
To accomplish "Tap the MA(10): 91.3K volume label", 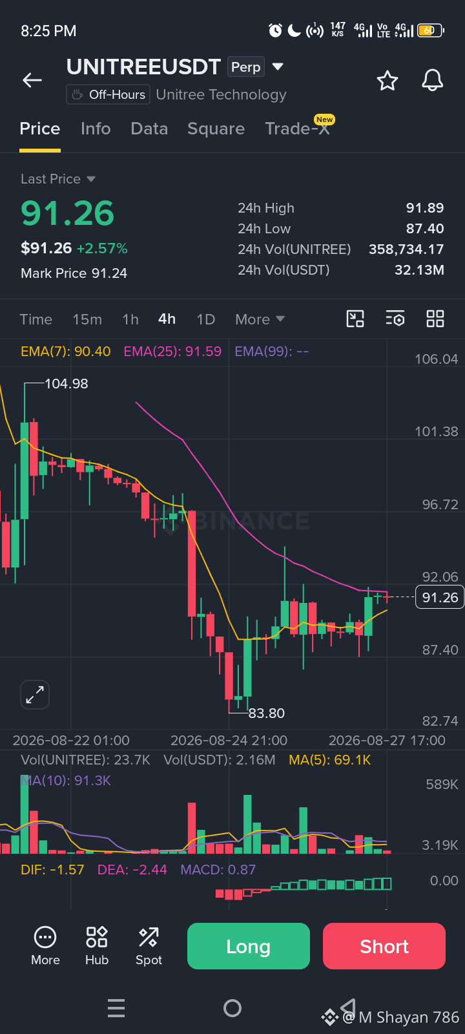I will (x=66, y=781).
